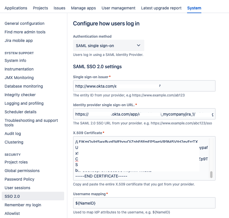View the Latest upgrade report
The image size is (229, 218).
coord(161,8)
